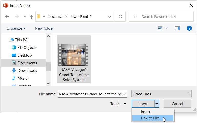Select the PowerPoint 4 breadcrumb
Screen dimensions: 197x123
80,17
